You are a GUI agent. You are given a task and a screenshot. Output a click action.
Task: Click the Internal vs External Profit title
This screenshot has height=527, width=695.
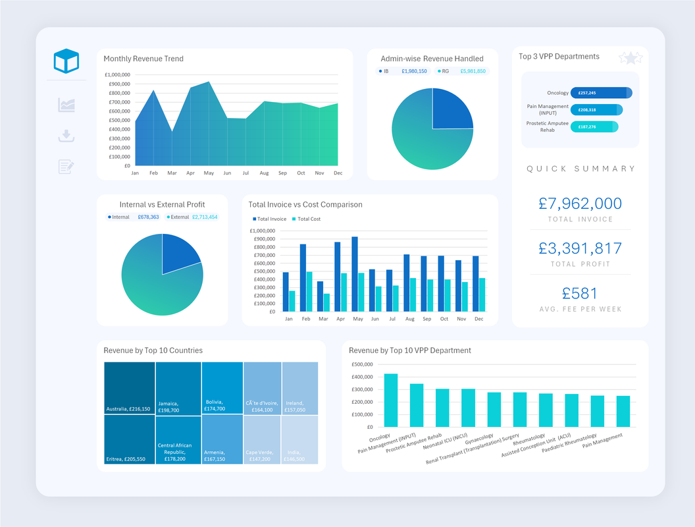[162, 204]
